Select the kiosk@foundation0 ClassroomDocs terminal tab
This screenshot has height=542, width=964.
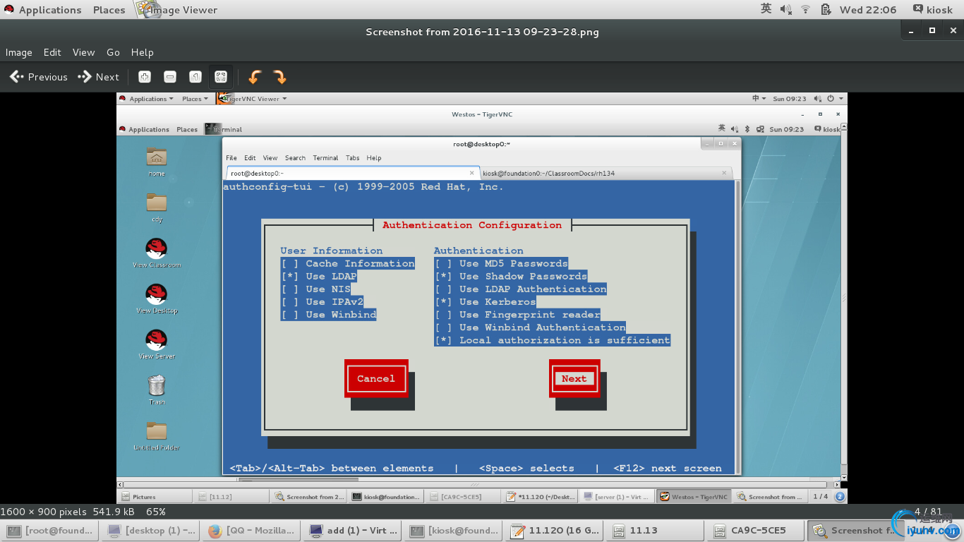click(607, 173)
